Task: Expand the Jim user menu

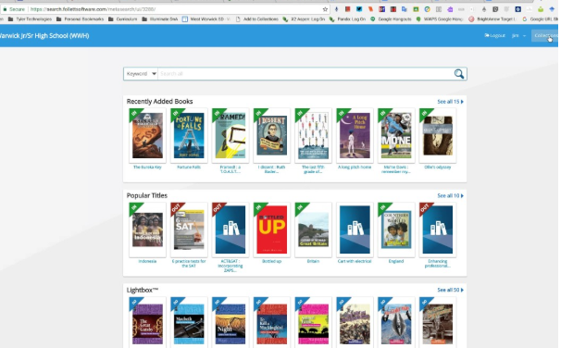Action: click(518, 35)
